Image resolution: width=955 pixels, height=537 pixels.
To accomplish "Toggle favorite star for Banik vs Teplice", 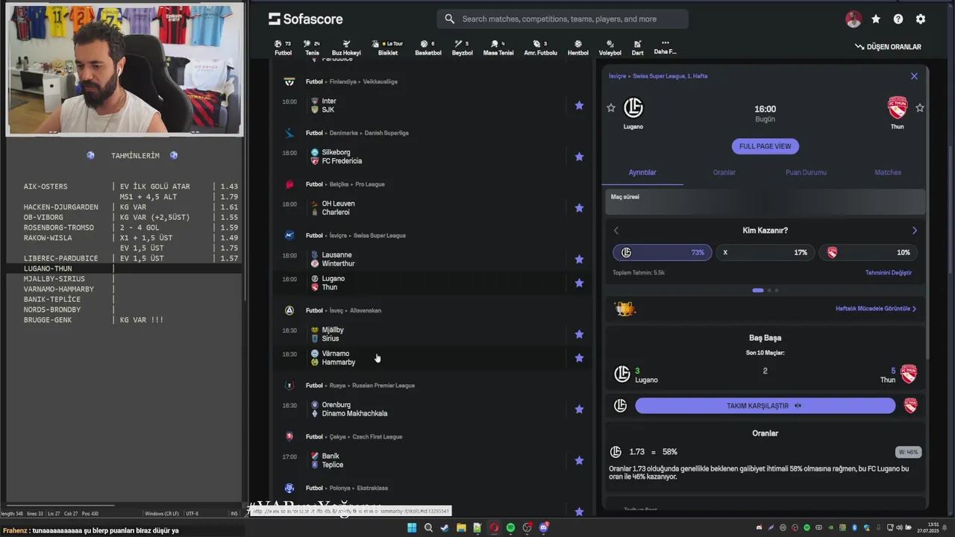I will pos(579,461).
